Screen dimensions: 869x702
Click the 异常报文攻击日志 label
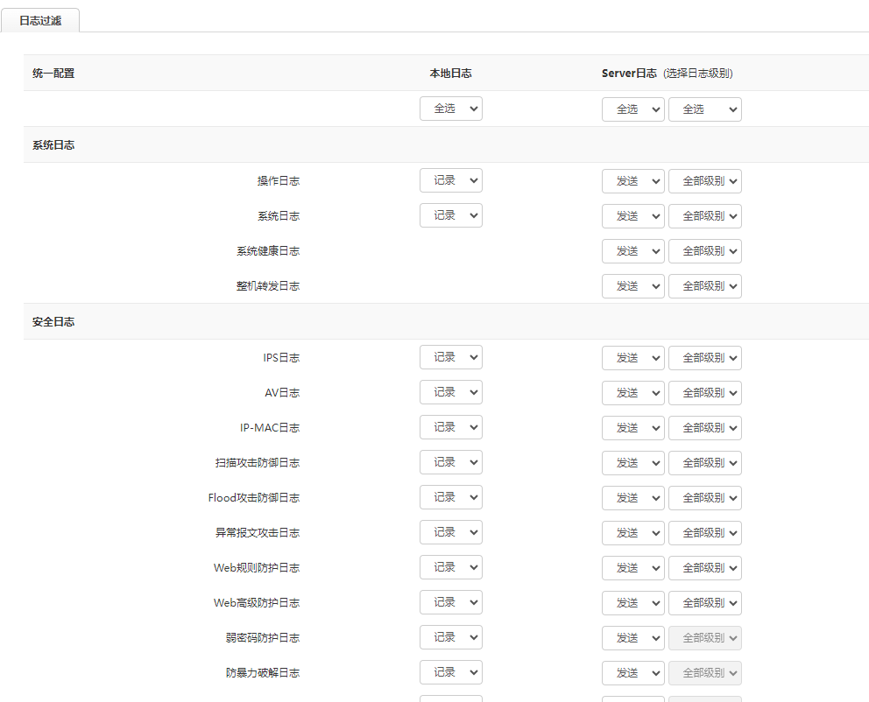[258, 532]
